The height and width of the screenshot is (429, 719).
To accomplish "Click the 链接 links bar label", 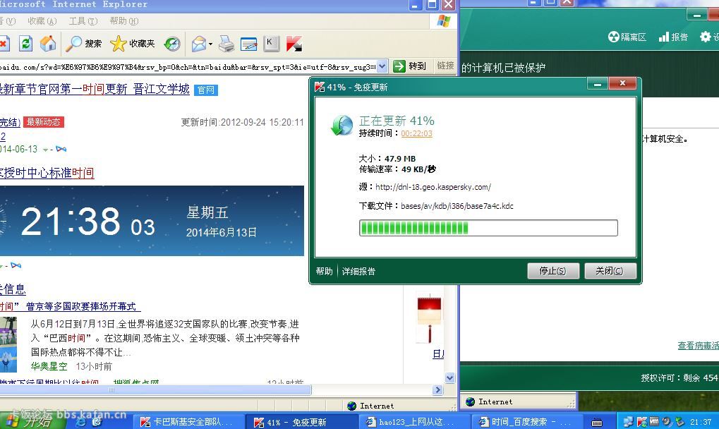I will point(445,66).
